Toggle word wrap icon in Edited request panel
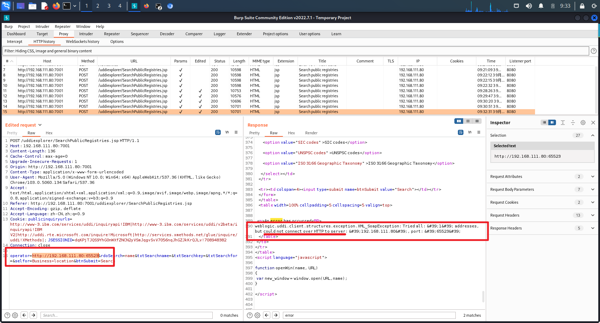This screenshot has width=600, height=323. click(x=218, y=133)
